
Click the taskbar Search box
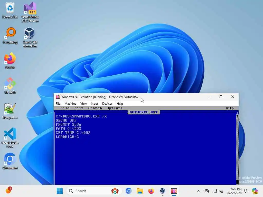[x=94, y=191]
